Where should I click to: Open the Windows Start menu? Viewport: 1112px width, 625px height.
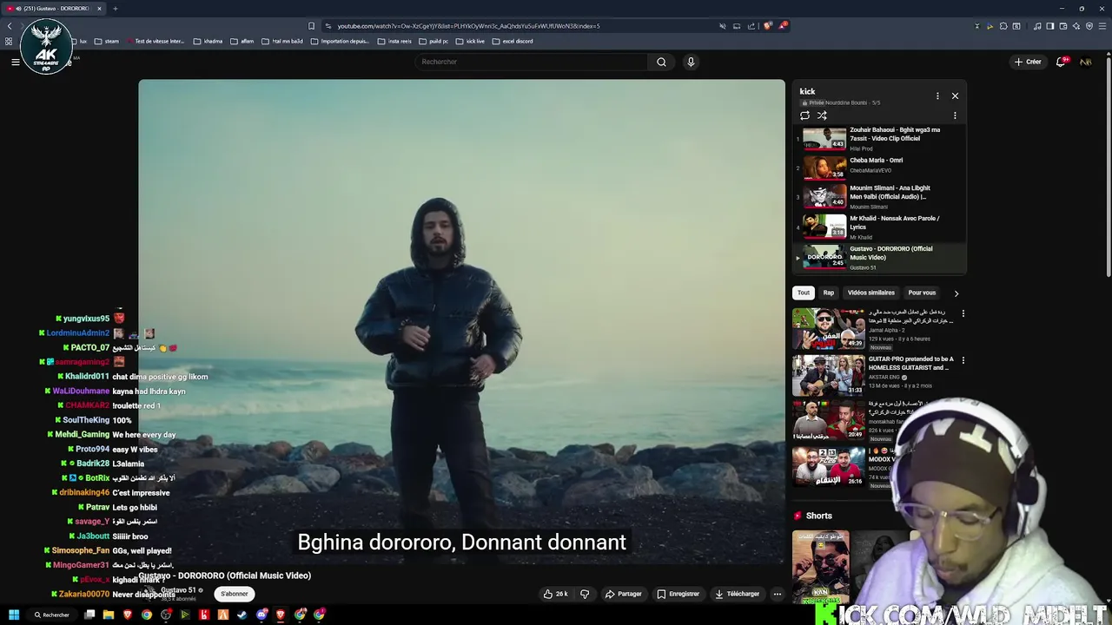click(13, 615)
